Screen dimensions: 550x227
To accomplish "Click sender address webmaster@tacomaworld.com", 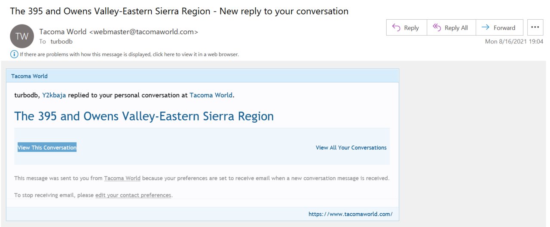I will pos(144,32).
